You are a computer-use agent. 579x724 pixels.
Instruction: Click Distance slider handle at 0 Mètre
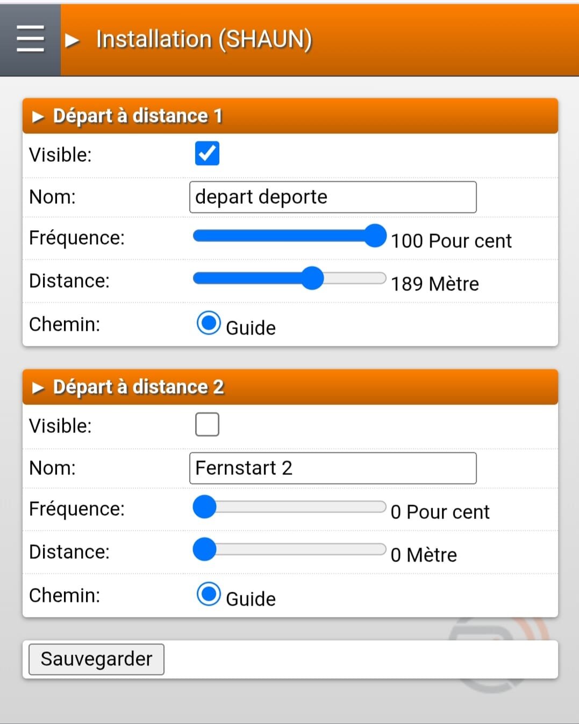click(x=205, y=550)
